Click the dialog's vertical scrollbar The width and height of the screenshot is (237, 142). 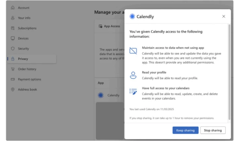pos(230,72)
